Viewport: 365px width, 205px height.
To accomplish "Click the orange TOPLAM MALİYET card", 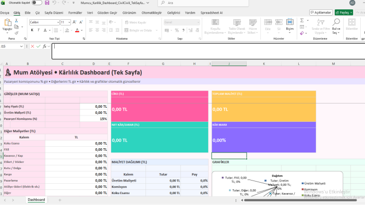I will click(264, 106).
